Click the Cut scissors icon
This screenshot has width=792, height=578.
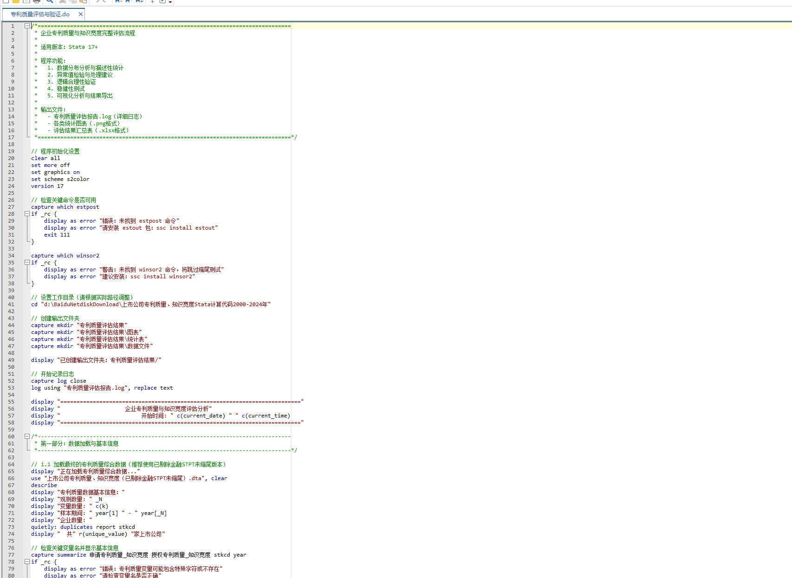click(62, 1)
